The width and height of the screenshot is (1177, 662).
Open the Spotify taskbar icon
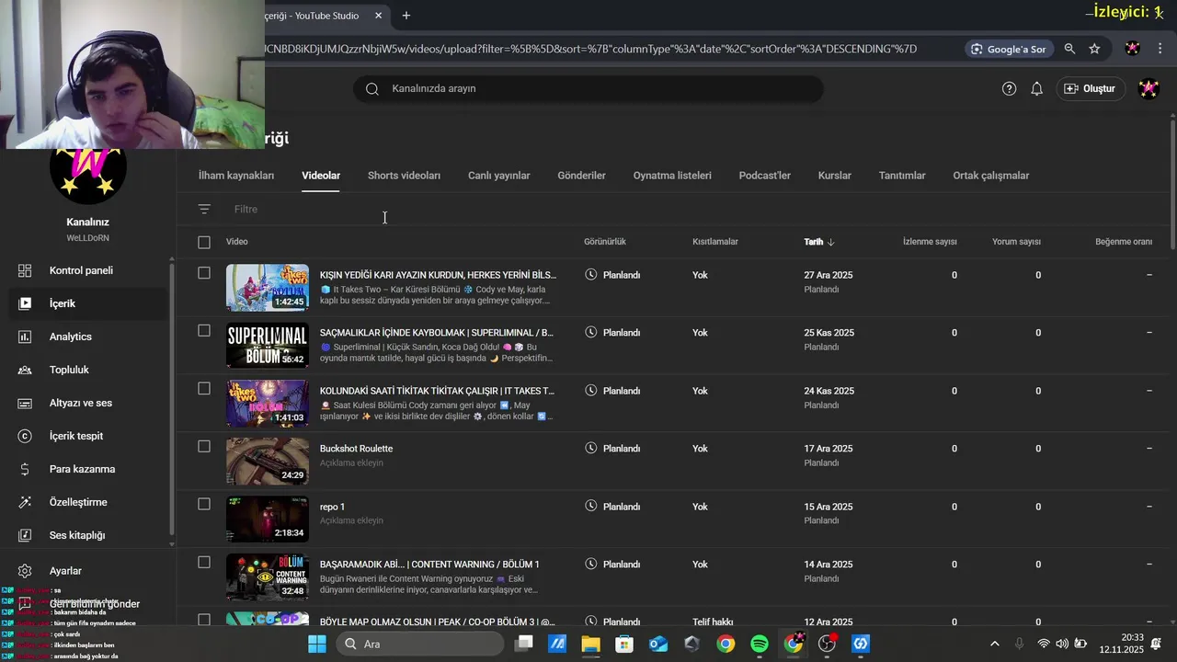pyautogui.click(x=760, y=644)
